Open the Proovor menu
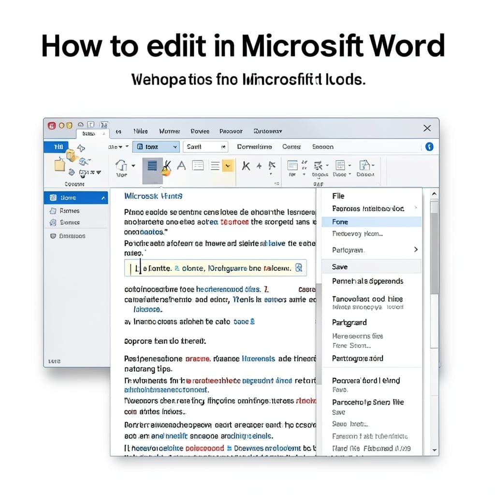This screenshot has height=495, width=495. (x=231, y=131)
